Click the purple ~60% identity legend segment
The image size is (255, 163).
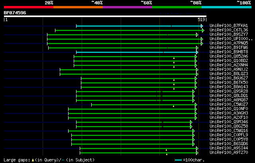pyautogui.click(x=127, y=7)
